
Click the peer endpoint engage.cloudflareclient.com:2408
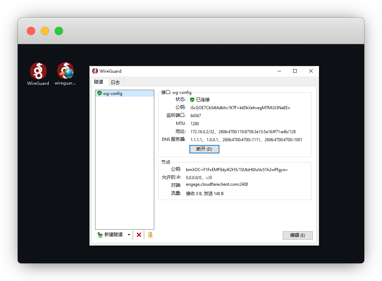coord(217,184)
